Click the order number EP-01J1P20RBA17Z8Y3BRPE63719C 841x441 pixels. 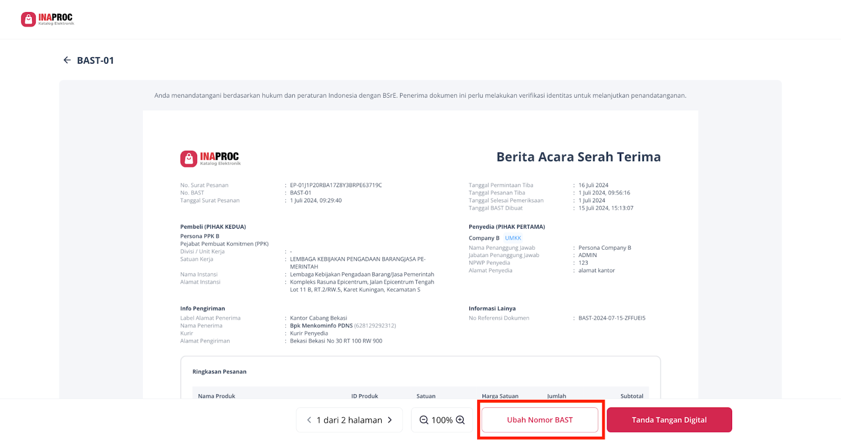coord(336,185)
